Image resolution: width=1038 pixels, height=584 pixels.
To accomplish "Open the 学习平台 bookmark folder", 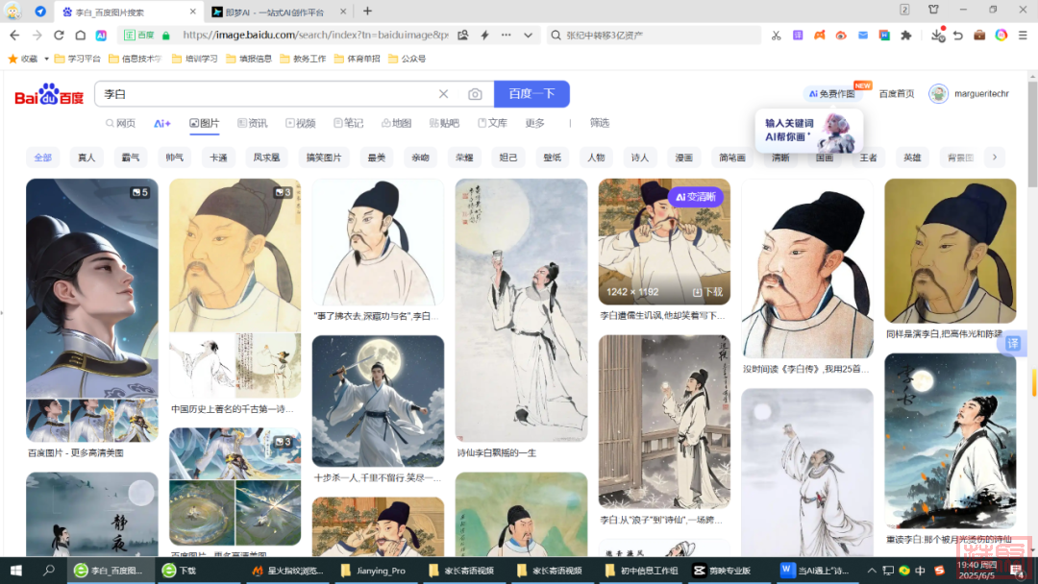I will tap(78, 59).
